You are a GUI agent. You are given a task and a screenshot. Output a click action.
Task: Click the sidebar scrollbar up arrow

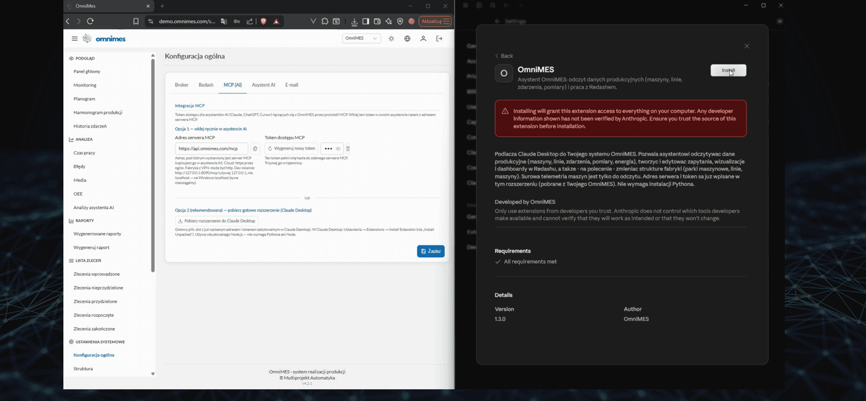pyautogui.click(x=153, y=55)
